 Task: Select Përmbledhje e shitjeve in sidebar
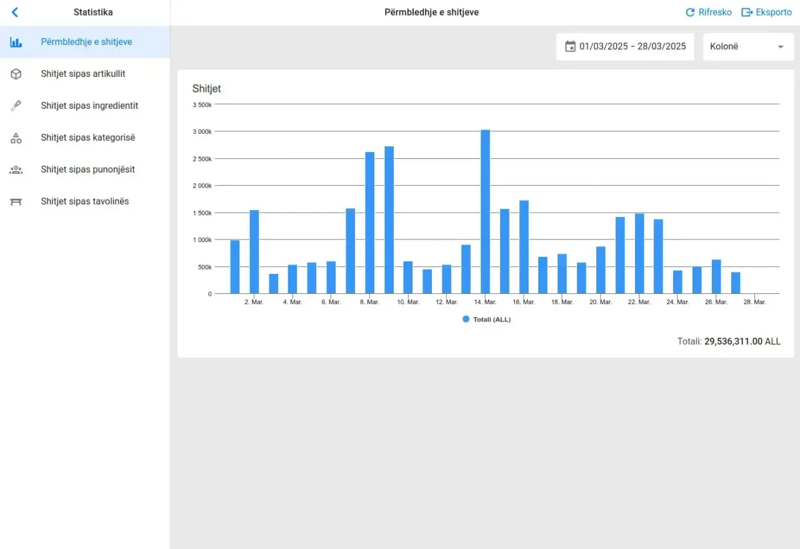[x=85, y=43]
